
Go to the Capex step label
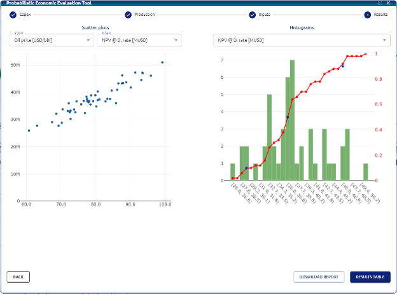click(x=27, y=14)
